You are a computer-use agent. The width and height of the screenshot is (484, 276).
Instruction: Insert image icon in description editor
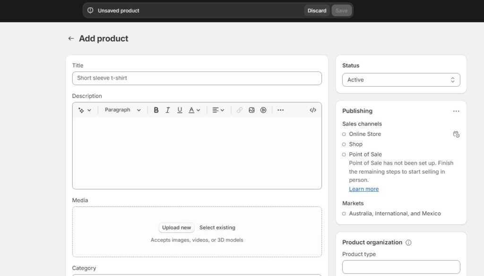point(251,110)
